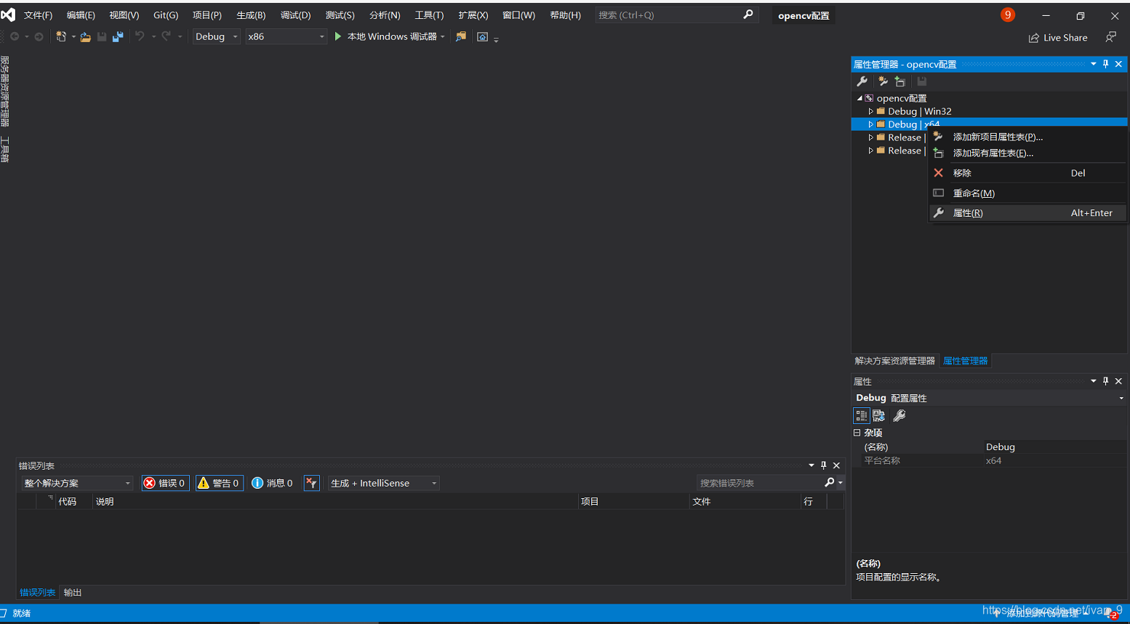Switch the Properties panel to categorized view
This screenshot has height=624, width=1130.
click(x=862, y=416)
